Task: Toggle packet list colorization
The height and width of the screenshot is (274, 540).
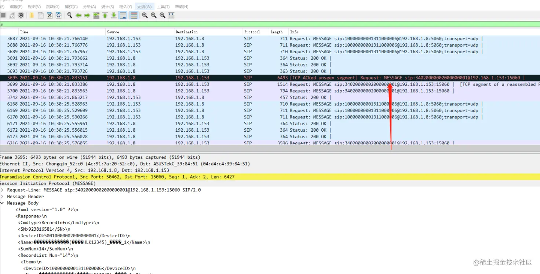Action: pyautogui.click(x=134, y=15)
